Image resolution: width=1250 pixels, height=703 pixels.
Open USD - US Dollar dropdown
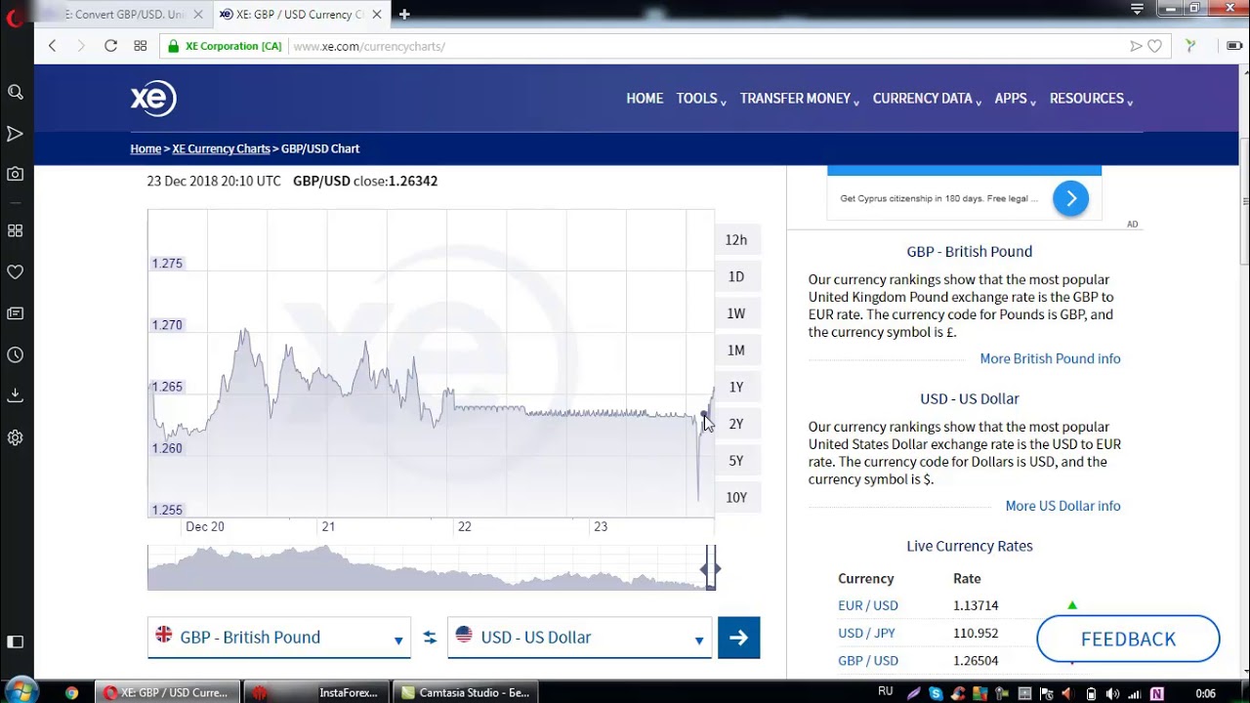580,638
